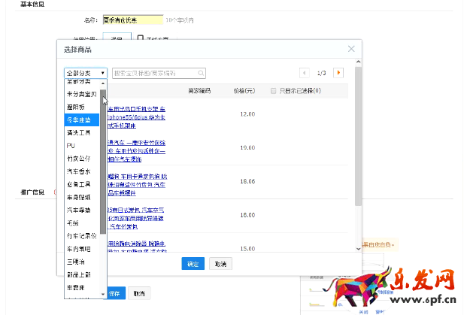
Task: Go to the next page of products
Action: [338, 73]
